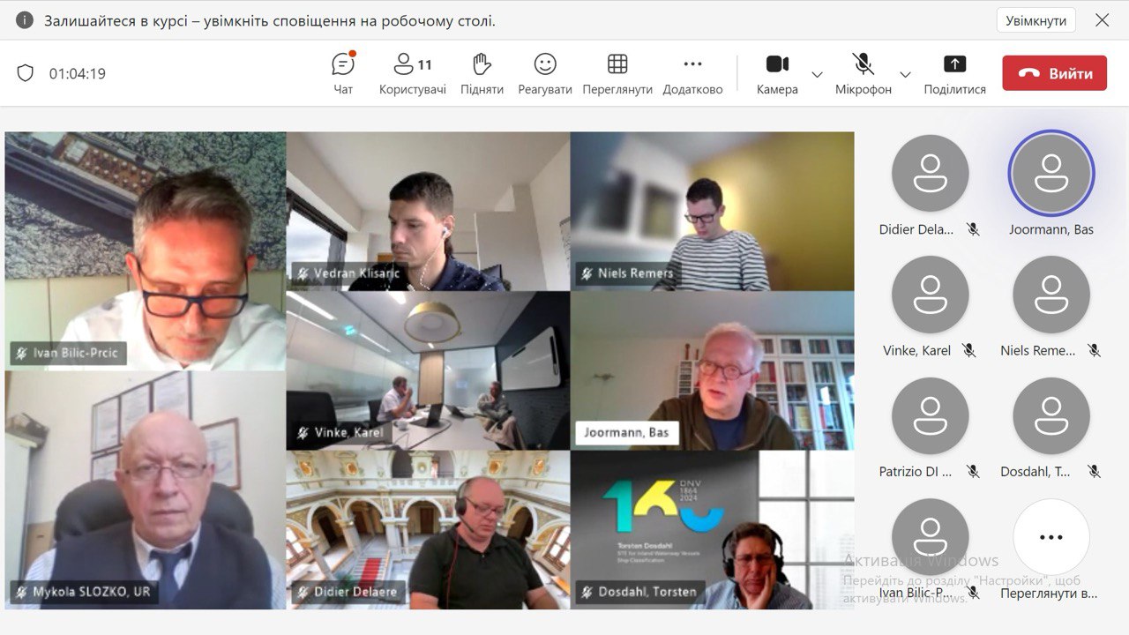This screenshot has width=1129, height=635.
Task: Select the Joormann, Bas video tile
Action: click(712, 370)
